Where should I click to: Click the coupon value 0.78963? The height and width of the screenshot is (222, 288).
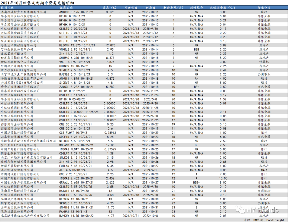click(x=110, y=133)
